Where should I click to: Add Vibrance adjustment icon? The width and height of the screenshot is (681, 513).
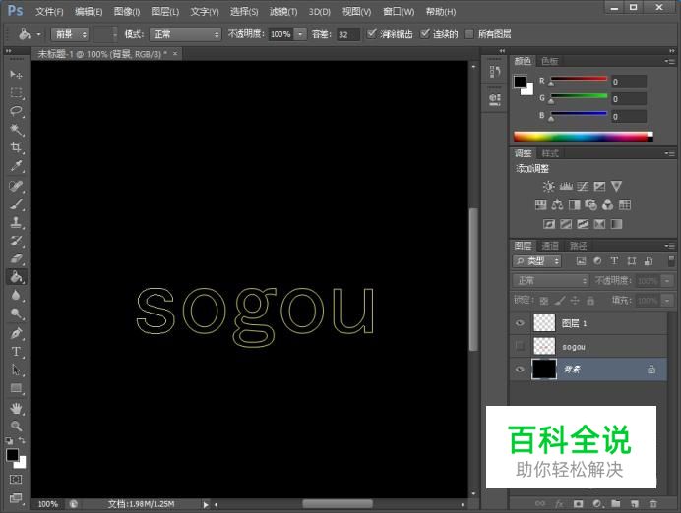616,187
